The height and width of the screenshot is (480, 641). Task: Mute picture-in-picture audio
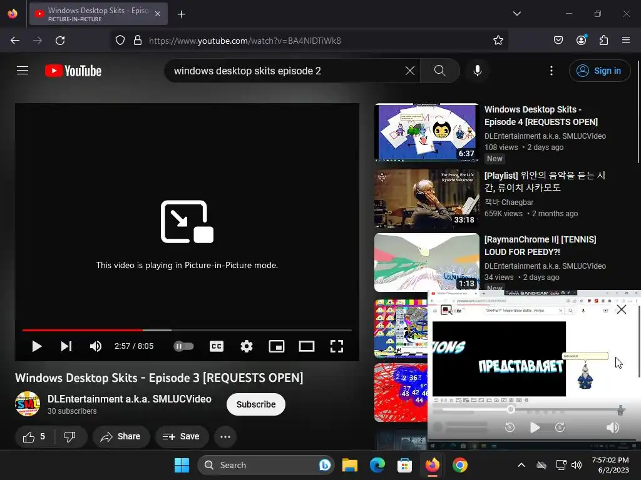click(x=612, y=427)
